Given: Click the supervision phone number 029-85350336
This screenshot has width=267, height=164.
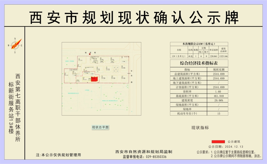Looking at the screenshot, I should (154, 157).
